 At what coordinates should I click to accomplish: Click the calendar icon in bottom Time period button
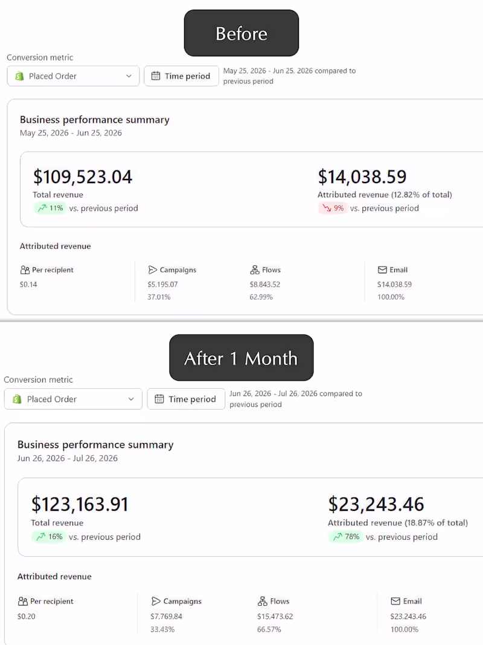click(x=159, y=399)
